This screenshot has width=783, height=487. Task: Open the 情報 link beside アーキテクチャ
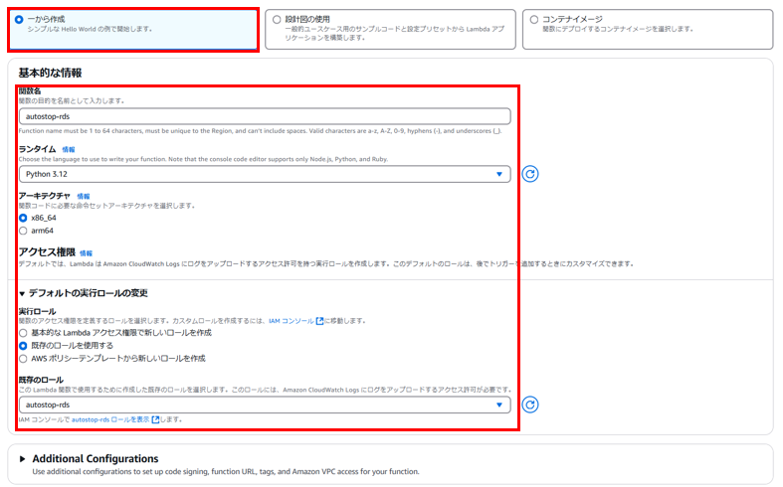[84, 197]
